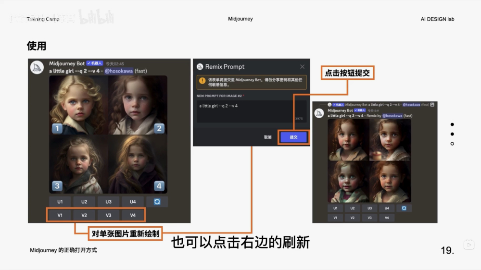
Task: Click top-left image in right result grid
Action: [348, 140]
